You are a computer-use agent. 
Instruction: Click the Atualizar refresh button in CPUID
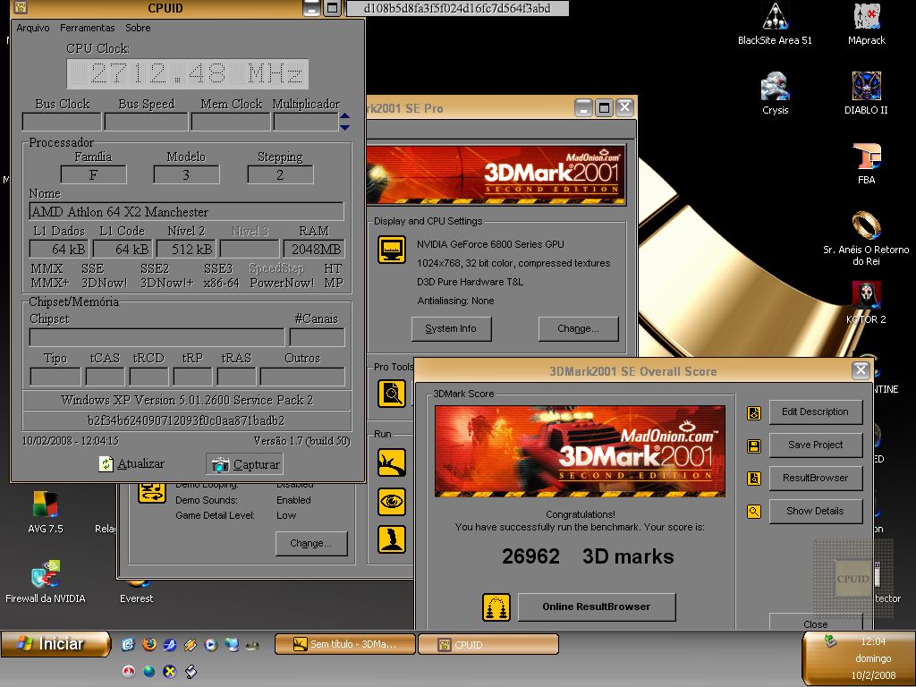131,464
